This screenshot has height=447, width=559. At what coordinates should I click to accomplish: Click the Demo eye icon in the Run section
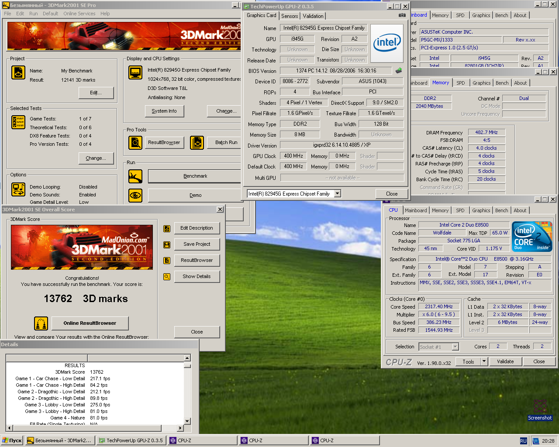135,195
